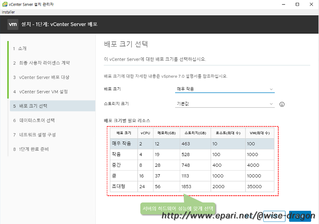Viewport: 319px width, 224px height.
Task: Click memory value 28 in table
Action: (x=158, y=165)
